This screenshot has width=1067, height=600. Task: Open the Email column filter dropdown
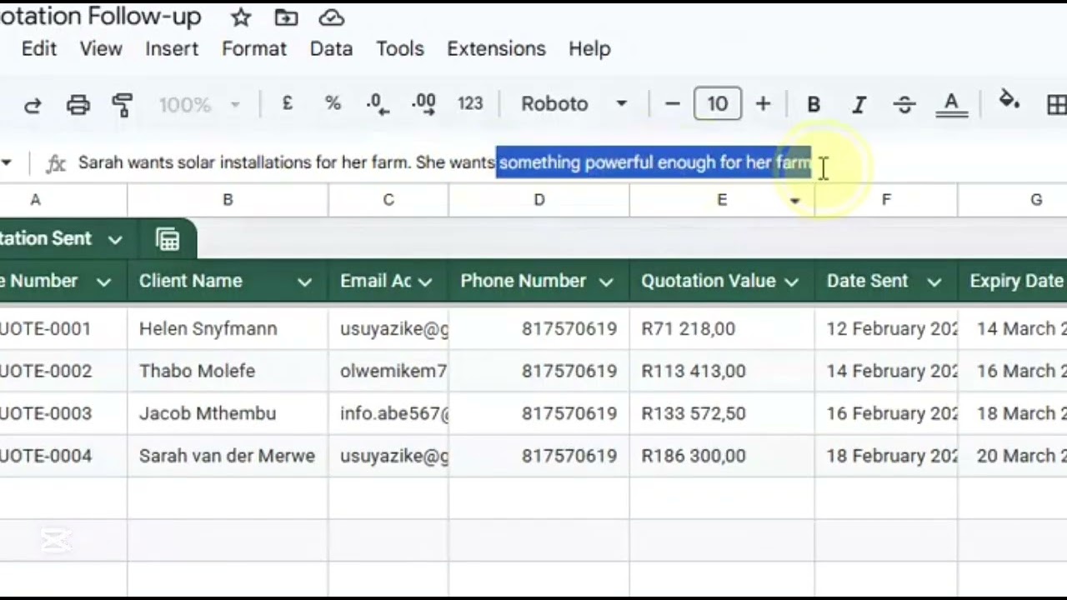click(x=425, y=282)
